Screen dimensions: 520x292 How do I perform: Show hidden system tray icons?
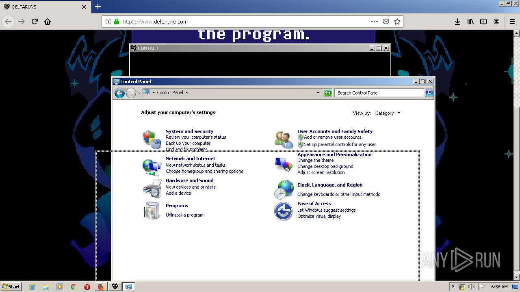point(453,287)
